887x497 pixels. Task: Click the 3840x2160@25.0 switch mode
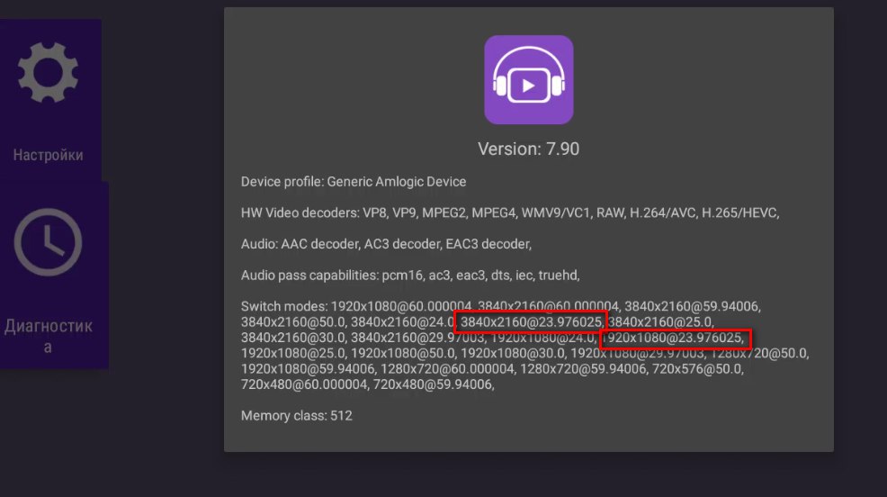pos(659,322)
